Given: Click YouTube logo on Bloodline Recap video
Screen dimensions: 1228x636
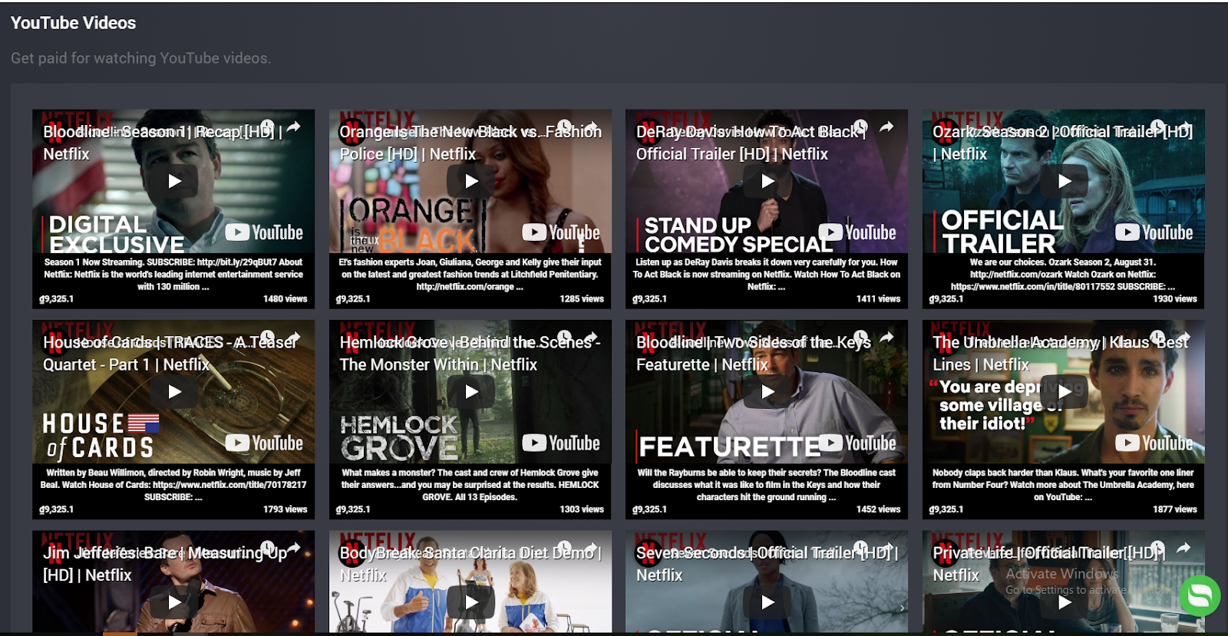Looking at the screenshot, I should coord(264,232).
